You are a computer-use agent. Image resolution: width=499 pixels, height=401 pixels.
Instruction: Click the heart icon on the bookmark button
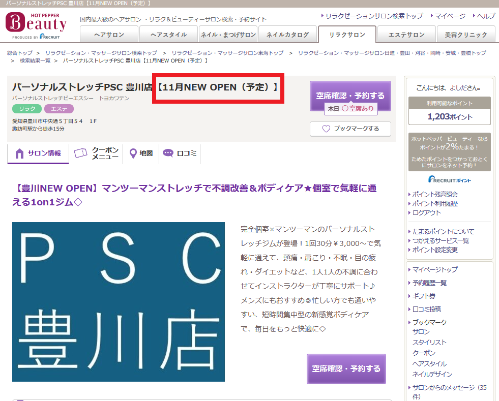(326, 129)
